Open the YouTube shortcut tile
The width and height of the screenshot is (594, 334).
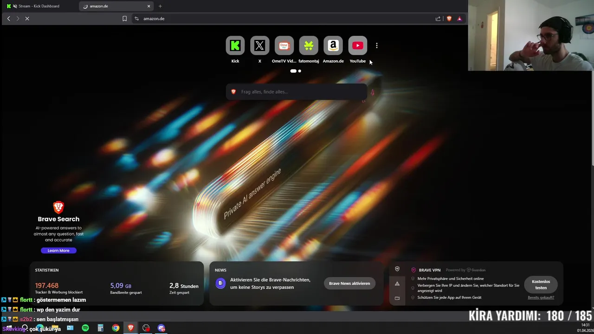tap(357, 45)
